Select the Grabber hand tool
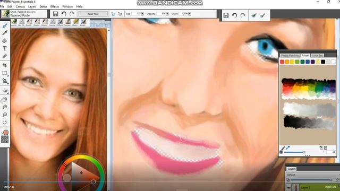 (5, 99)
